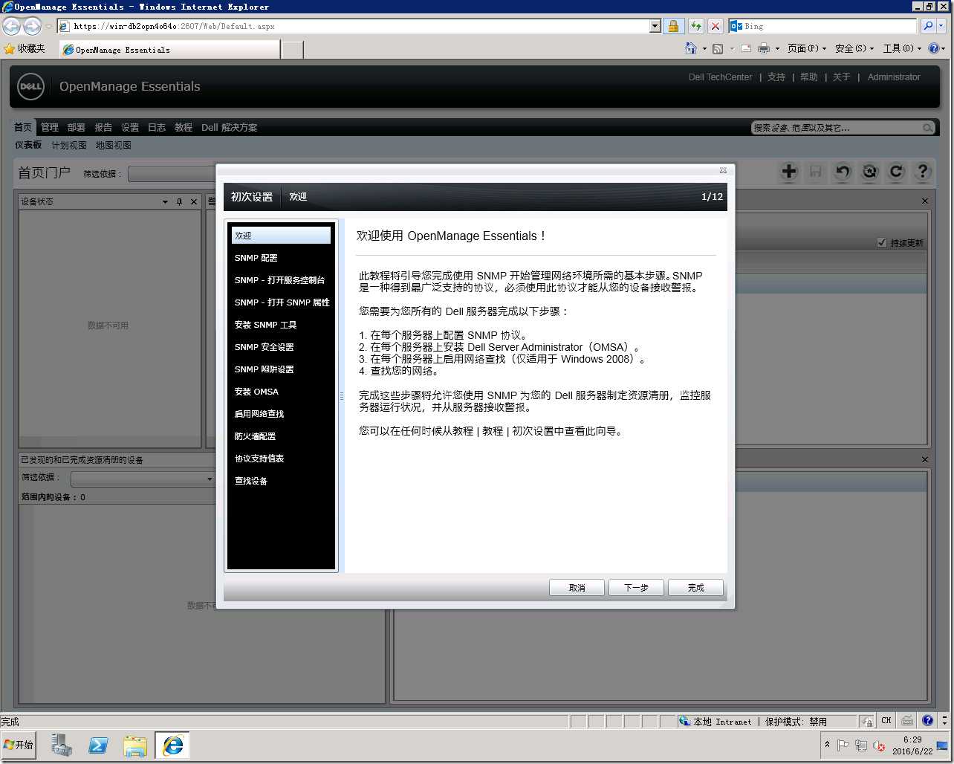
Task: Click the magnifier search button beside Bing box
Action: click(927, 26)
